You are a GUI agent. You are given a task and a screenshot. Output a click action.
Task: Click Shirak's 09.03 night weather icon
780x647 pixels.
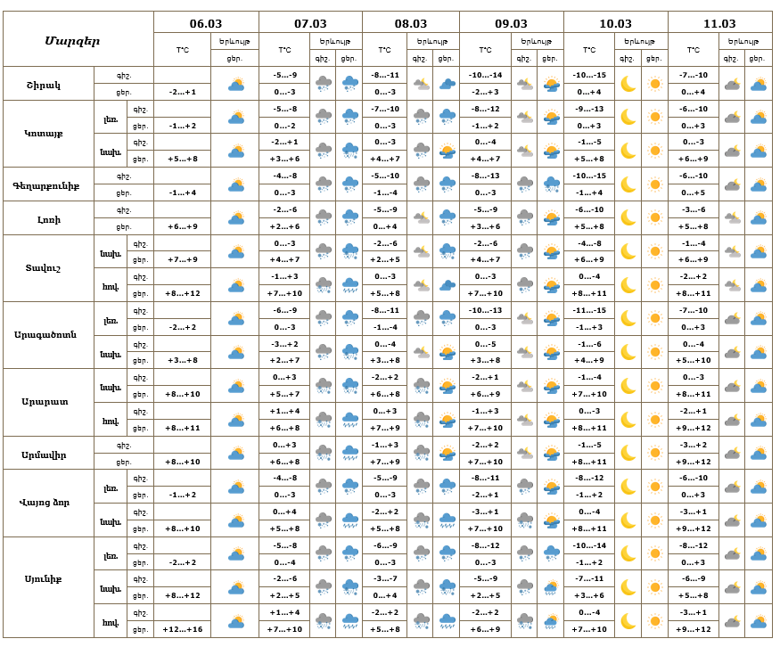tap(525, 84)
